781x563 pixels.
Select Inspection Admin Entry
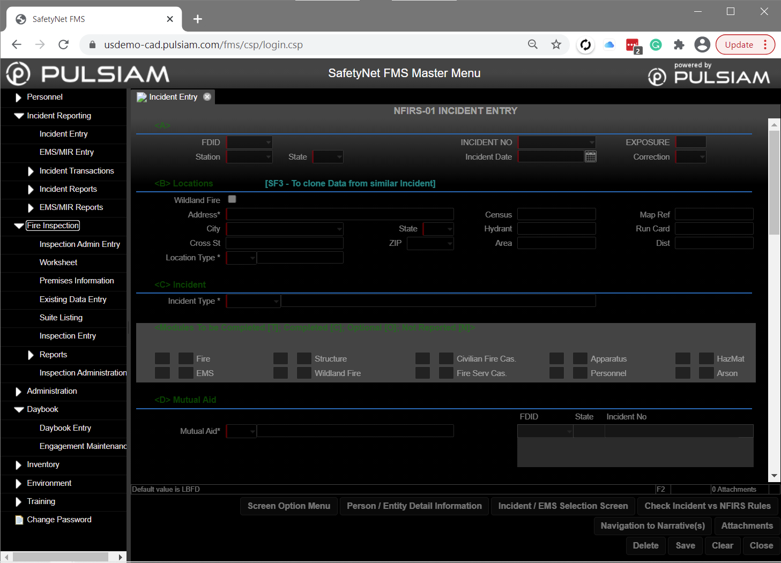coord(80,244)
